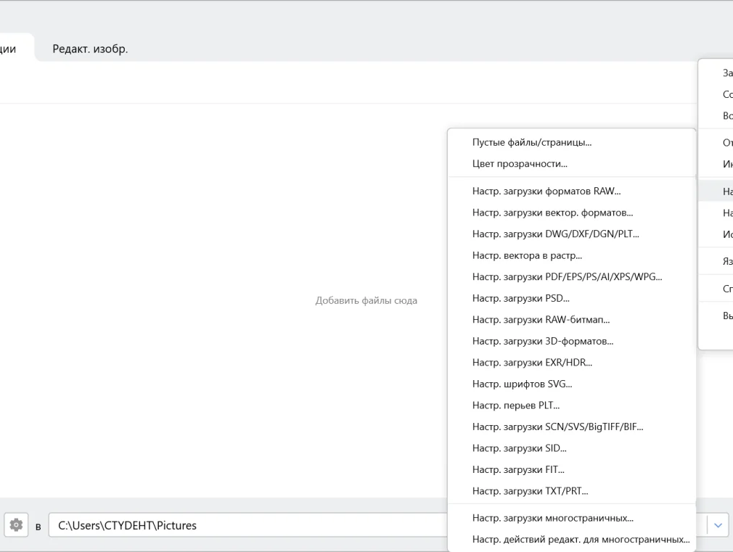Open Настр. загрузки DWG/DXF/DGN/PLT settings
Image resolution: width=733 pixels, height=552 pixels.
(555, 234)
